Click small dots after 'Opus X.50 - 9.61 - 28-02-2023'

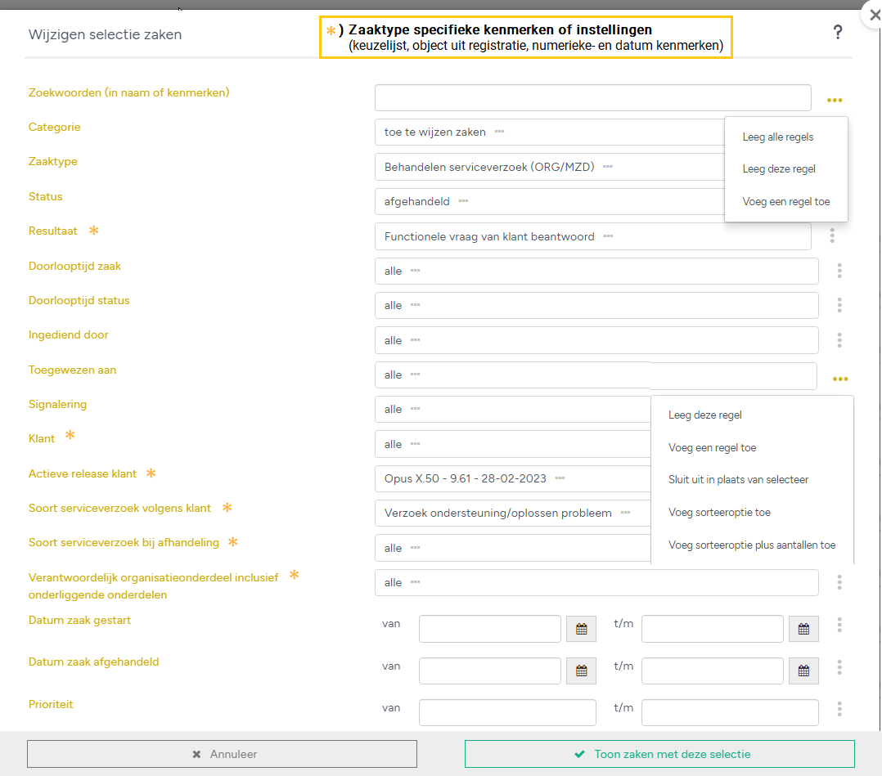(560, 478)
